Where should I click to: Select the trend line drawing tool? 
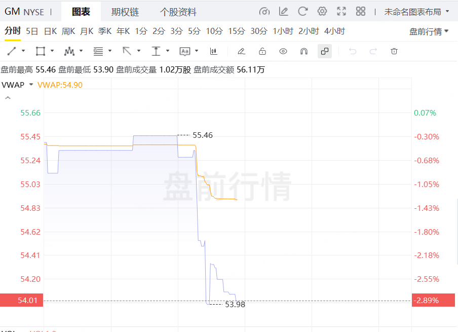[x=12, y=51]
